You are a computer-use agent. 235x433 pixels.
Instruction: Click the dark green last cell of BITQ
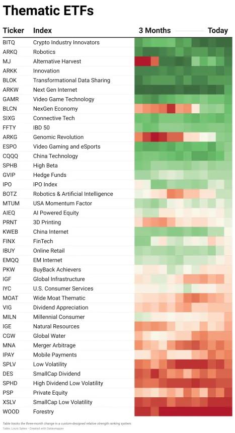pos(228,42)
